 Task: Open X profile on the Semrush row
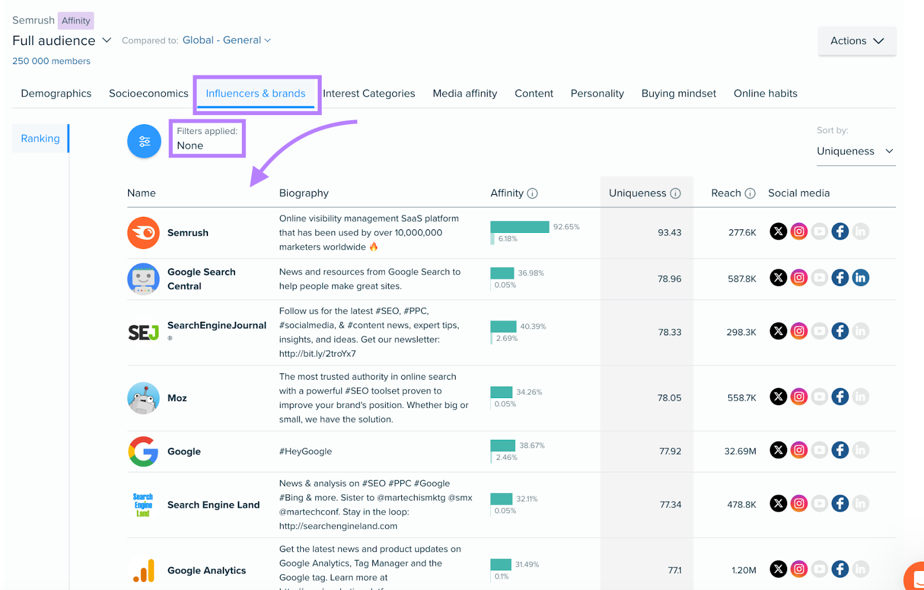778,231
